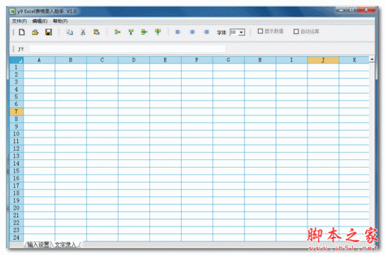The image size is (385, 255).
Task: Select row 18 header
Action: coord(17,193)
